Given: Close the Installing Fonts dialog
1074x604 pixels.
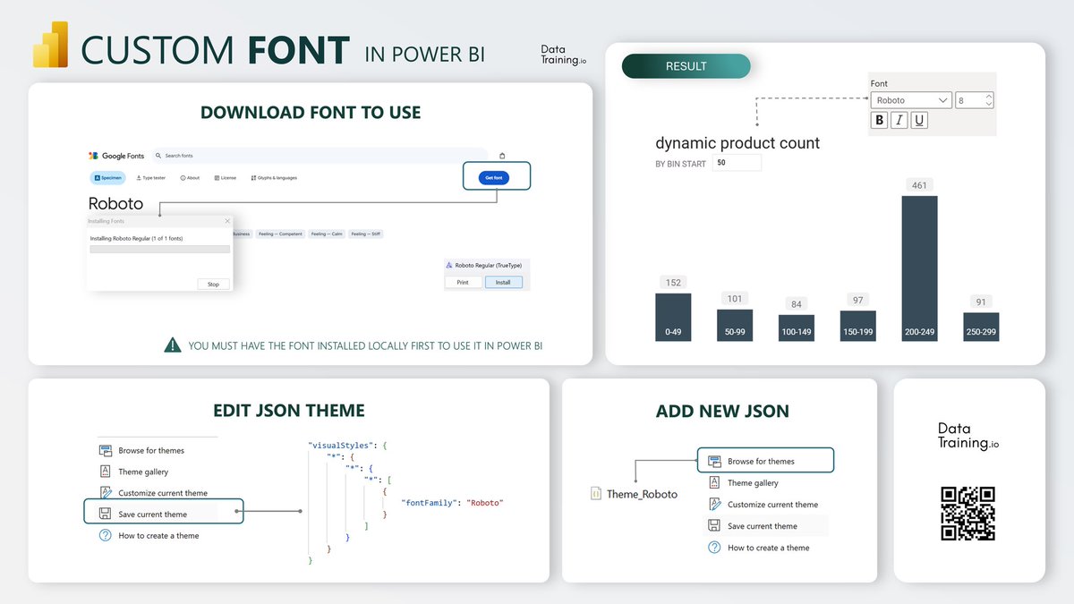Looking at the screenshot, I should pyautogui.click(x=226, y=221).
